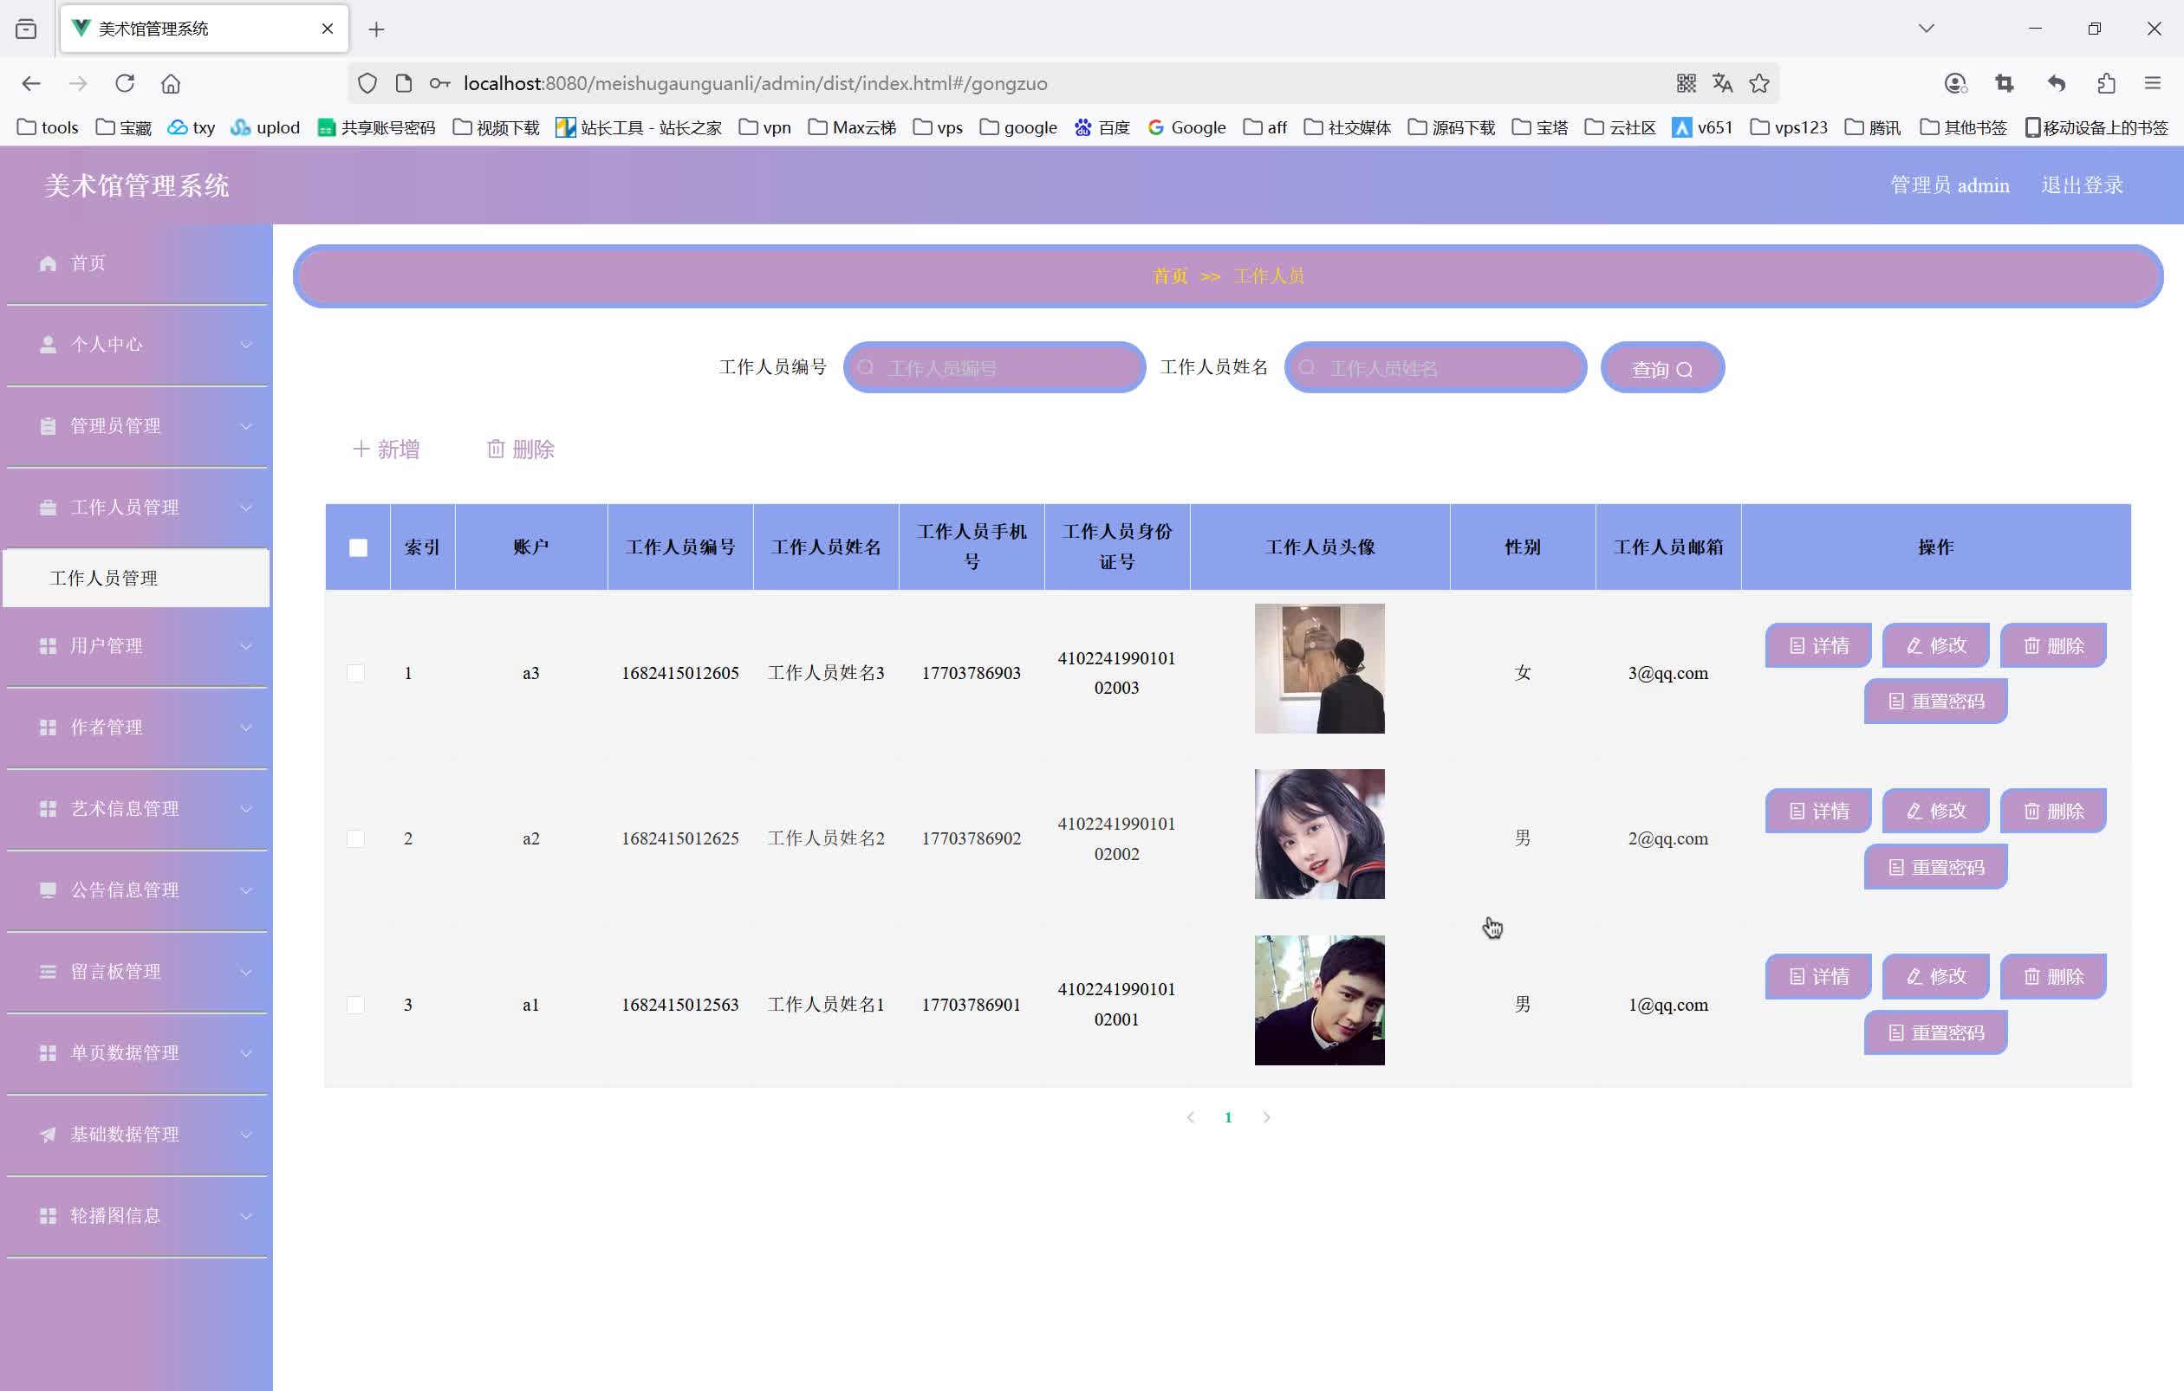This screenshot has height=1391, width=2184.
Task: Open the extensions puzzle icon
Action: (x=2106, y=83)
